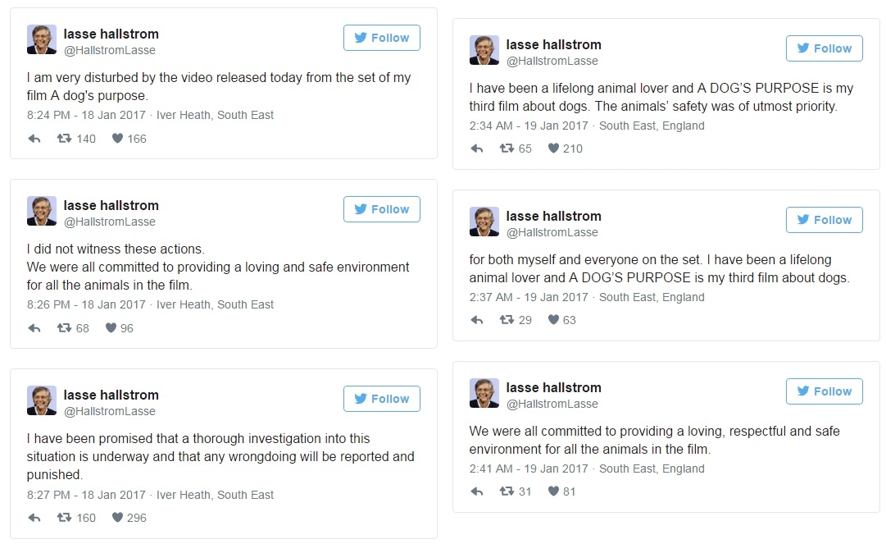Open lasse hallstrom name on investigation tweet
The height and width of the screenshot is (544, 886).
111,395
